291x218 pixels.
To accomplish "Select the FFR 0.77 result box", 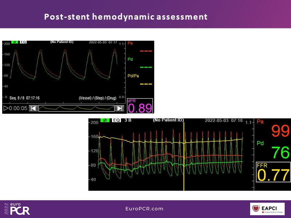I will [x=273, y=172].
